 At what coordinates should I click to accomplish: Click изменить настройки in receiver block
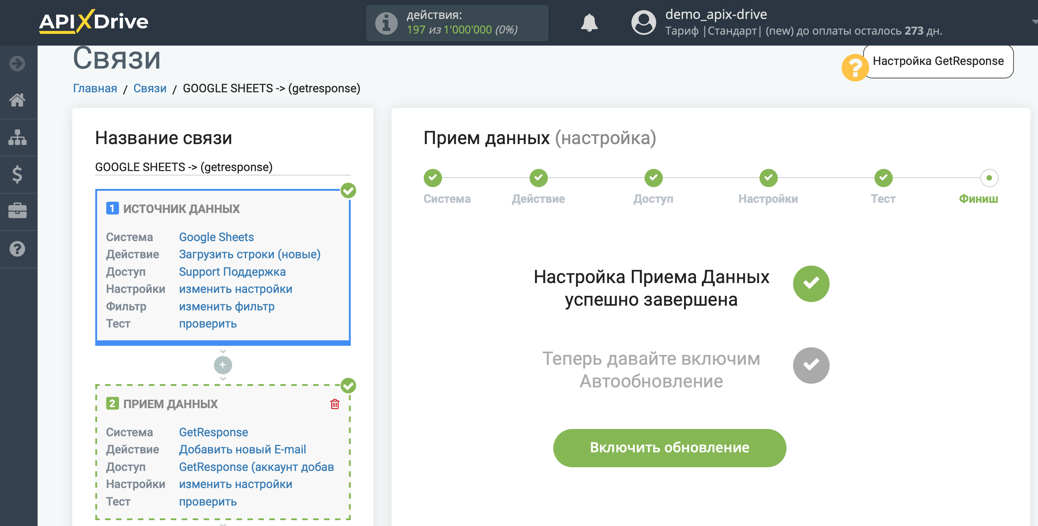pyautogui.click(x=236, y=484)
